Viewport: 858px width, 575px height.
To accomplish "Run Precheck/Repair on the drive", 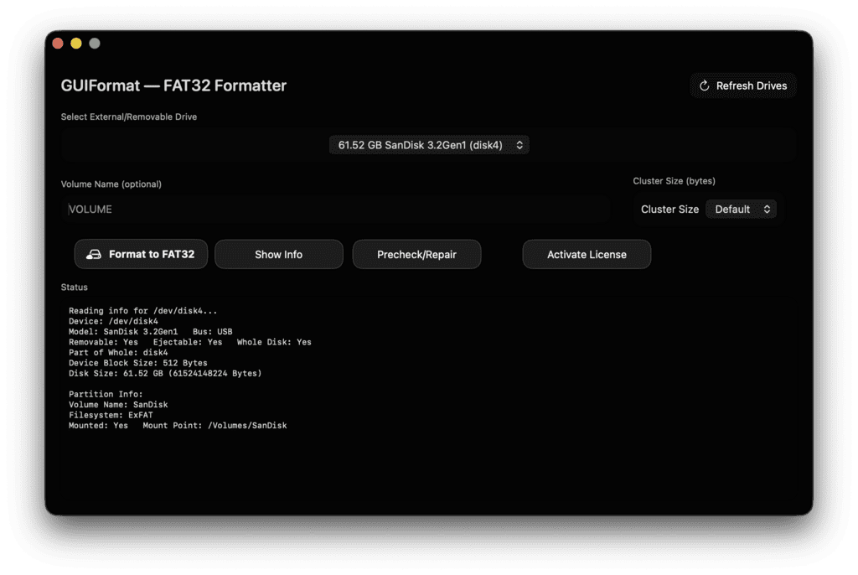I will pyautogui.click(x=416, y=255).
